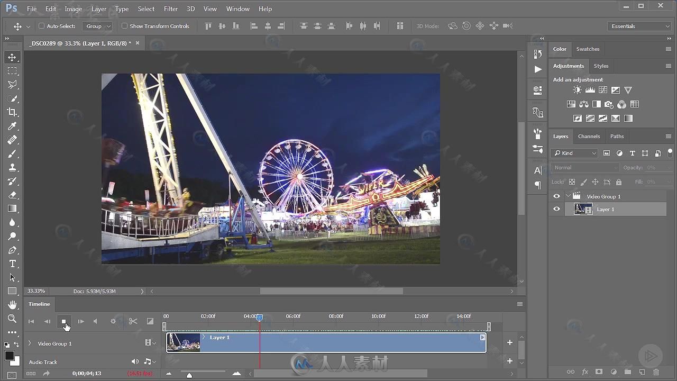Select the Pen tool

(x=12, y=250)
